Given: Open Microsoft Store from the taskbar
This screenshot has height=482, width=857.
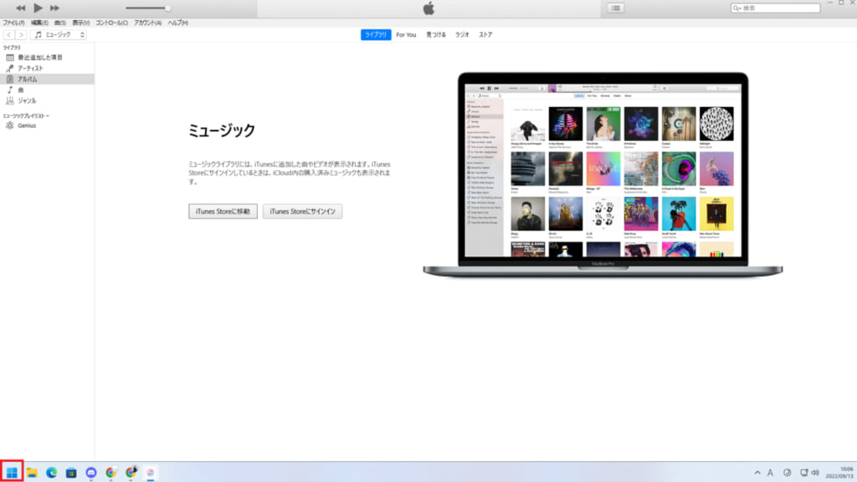Looking at the screenshot, I should pos(71,472).
